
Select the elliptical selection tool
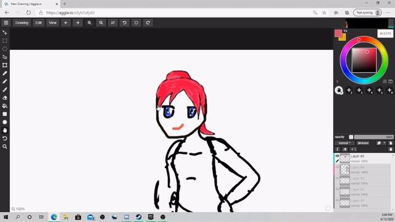5,49
